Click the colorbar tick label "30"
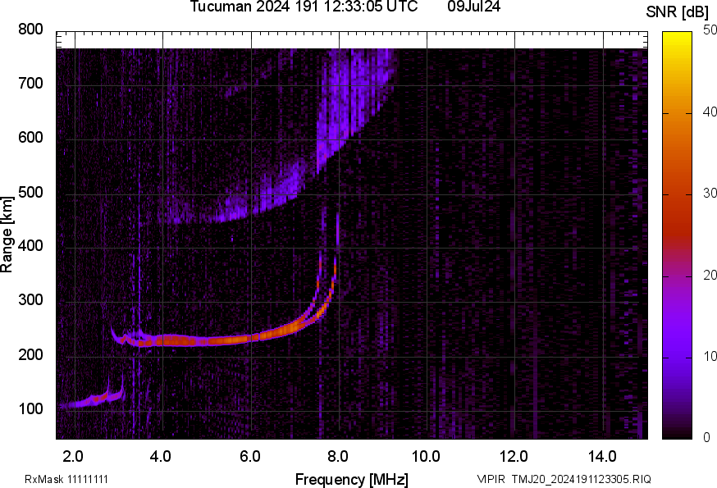This screenshot has height=488, width=717. 710,193
